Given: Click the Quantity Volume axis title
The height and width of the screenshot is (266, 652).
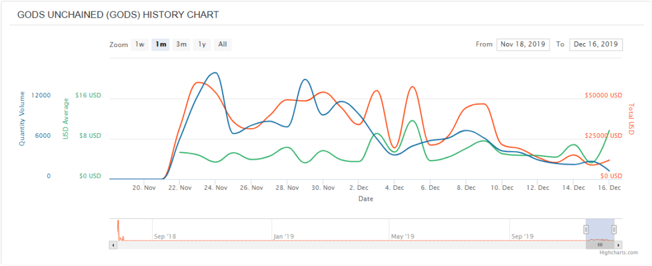Looking at the screenshot, I should coord(22,119).
